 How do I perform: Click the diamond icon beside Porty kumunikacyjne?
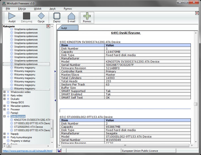tap(8, 137)
